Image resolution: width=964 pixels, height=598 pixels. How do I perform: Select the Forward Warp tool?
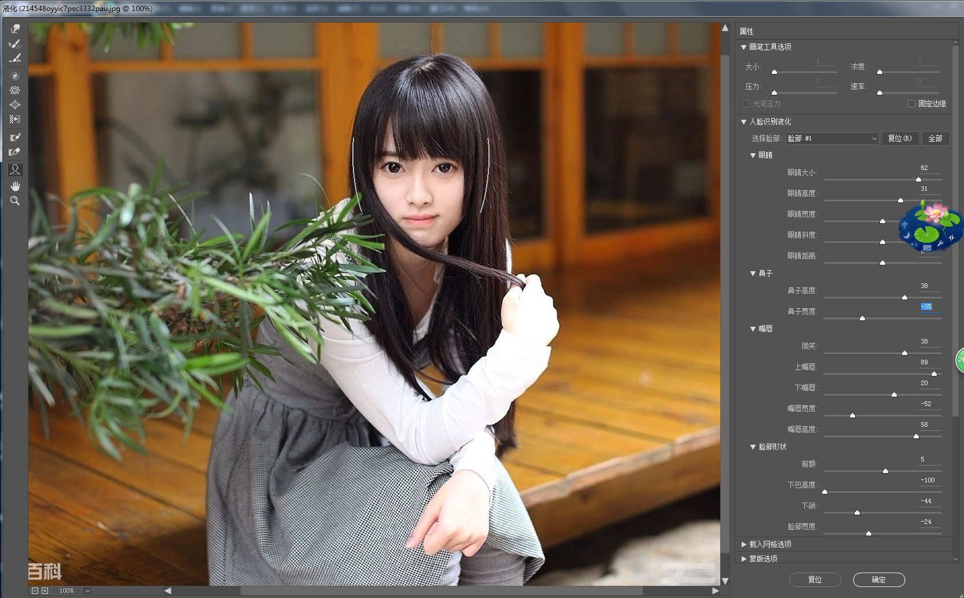coord(15,29)
